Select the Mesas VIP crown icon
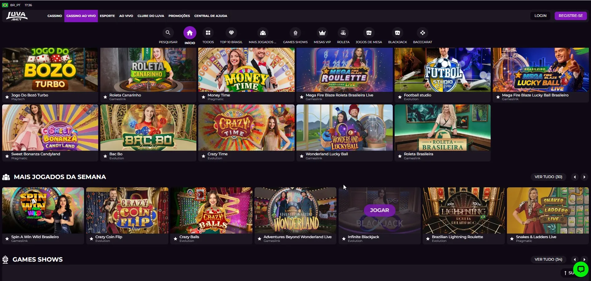591x281 pixels. (x=322, y=33)
